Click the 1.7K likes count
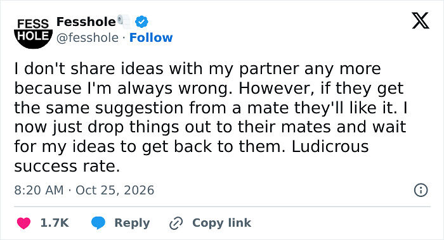The height and width of the screenshot is (240, 444). point(55,223)
